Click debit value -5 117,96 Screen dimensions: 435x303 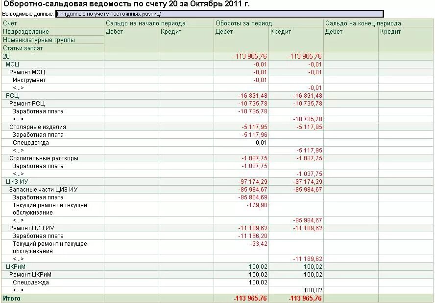click(254, 135)
